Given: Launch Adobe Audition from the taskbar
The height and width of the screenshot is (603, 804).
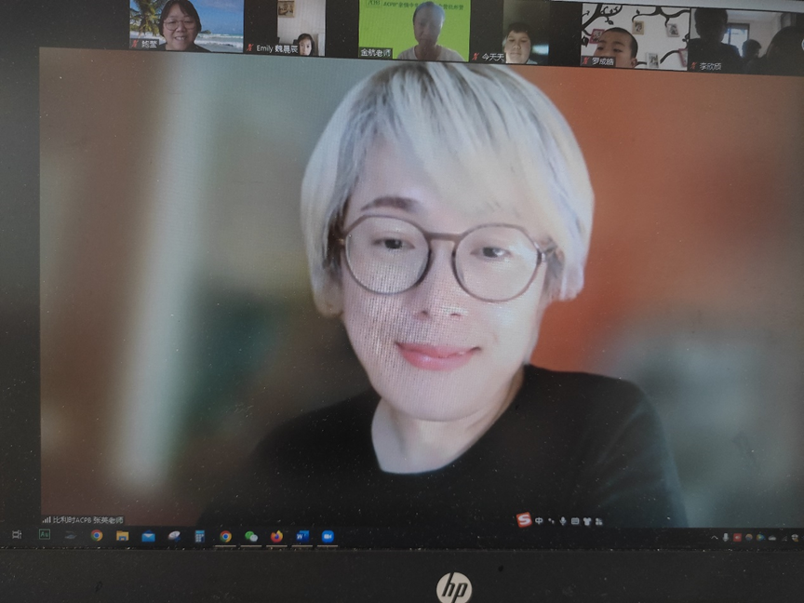Looking at the screenshot, I should tap(45, 534).
